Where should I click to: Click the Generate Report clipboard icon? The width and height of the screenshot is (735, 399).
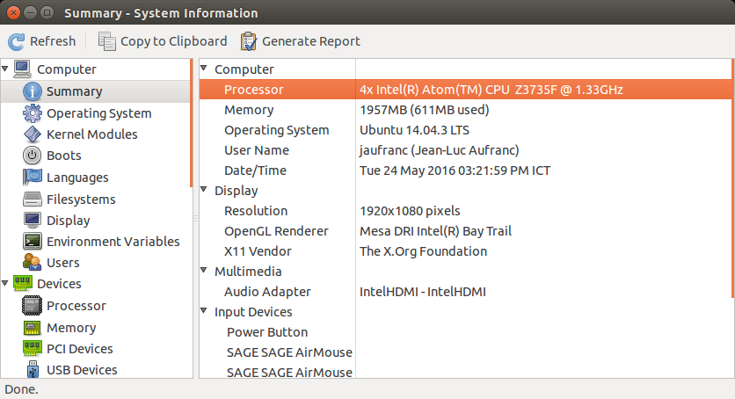tap(249, 41)
